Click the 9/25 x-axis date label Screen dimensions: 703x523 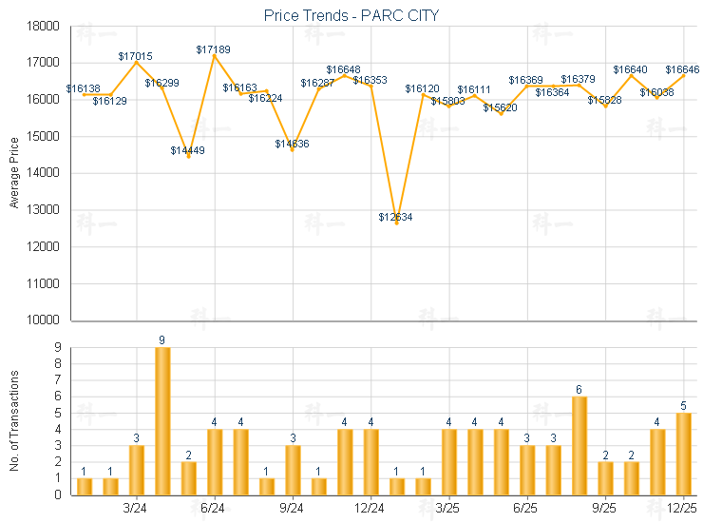605,509
